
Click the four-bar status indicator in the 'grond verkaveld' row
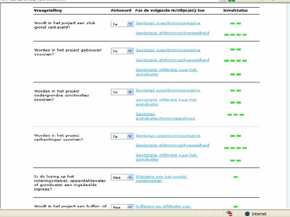236,35
